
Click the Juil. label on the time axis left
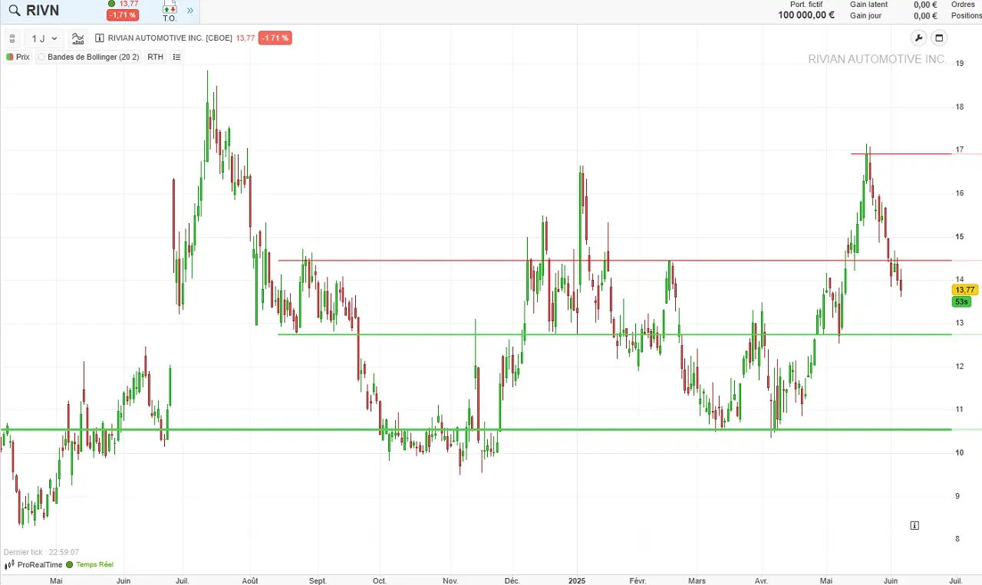(x=182, y=580)
